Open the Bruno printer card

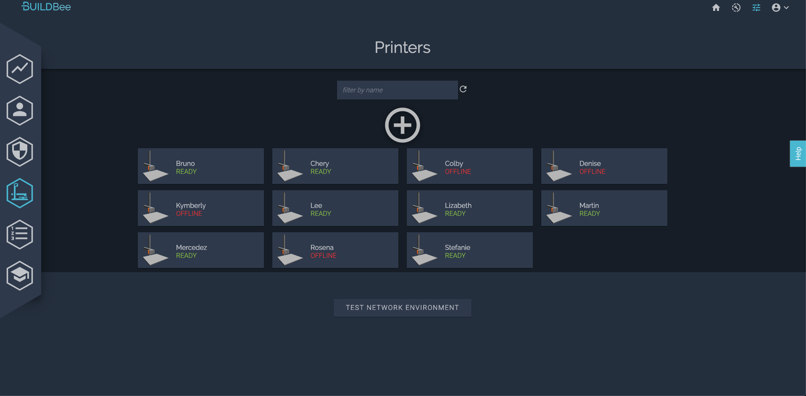pos(201,166)
